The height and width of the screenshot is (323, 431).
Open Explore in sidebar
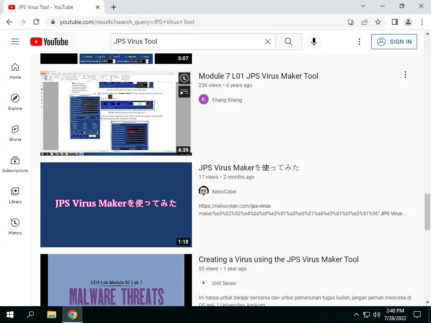click(15, 102)
